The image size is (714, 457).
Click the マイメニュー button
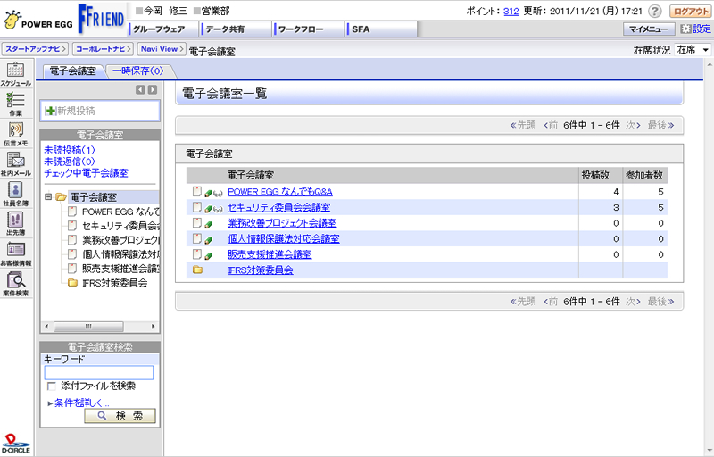[x=649, y=29]
